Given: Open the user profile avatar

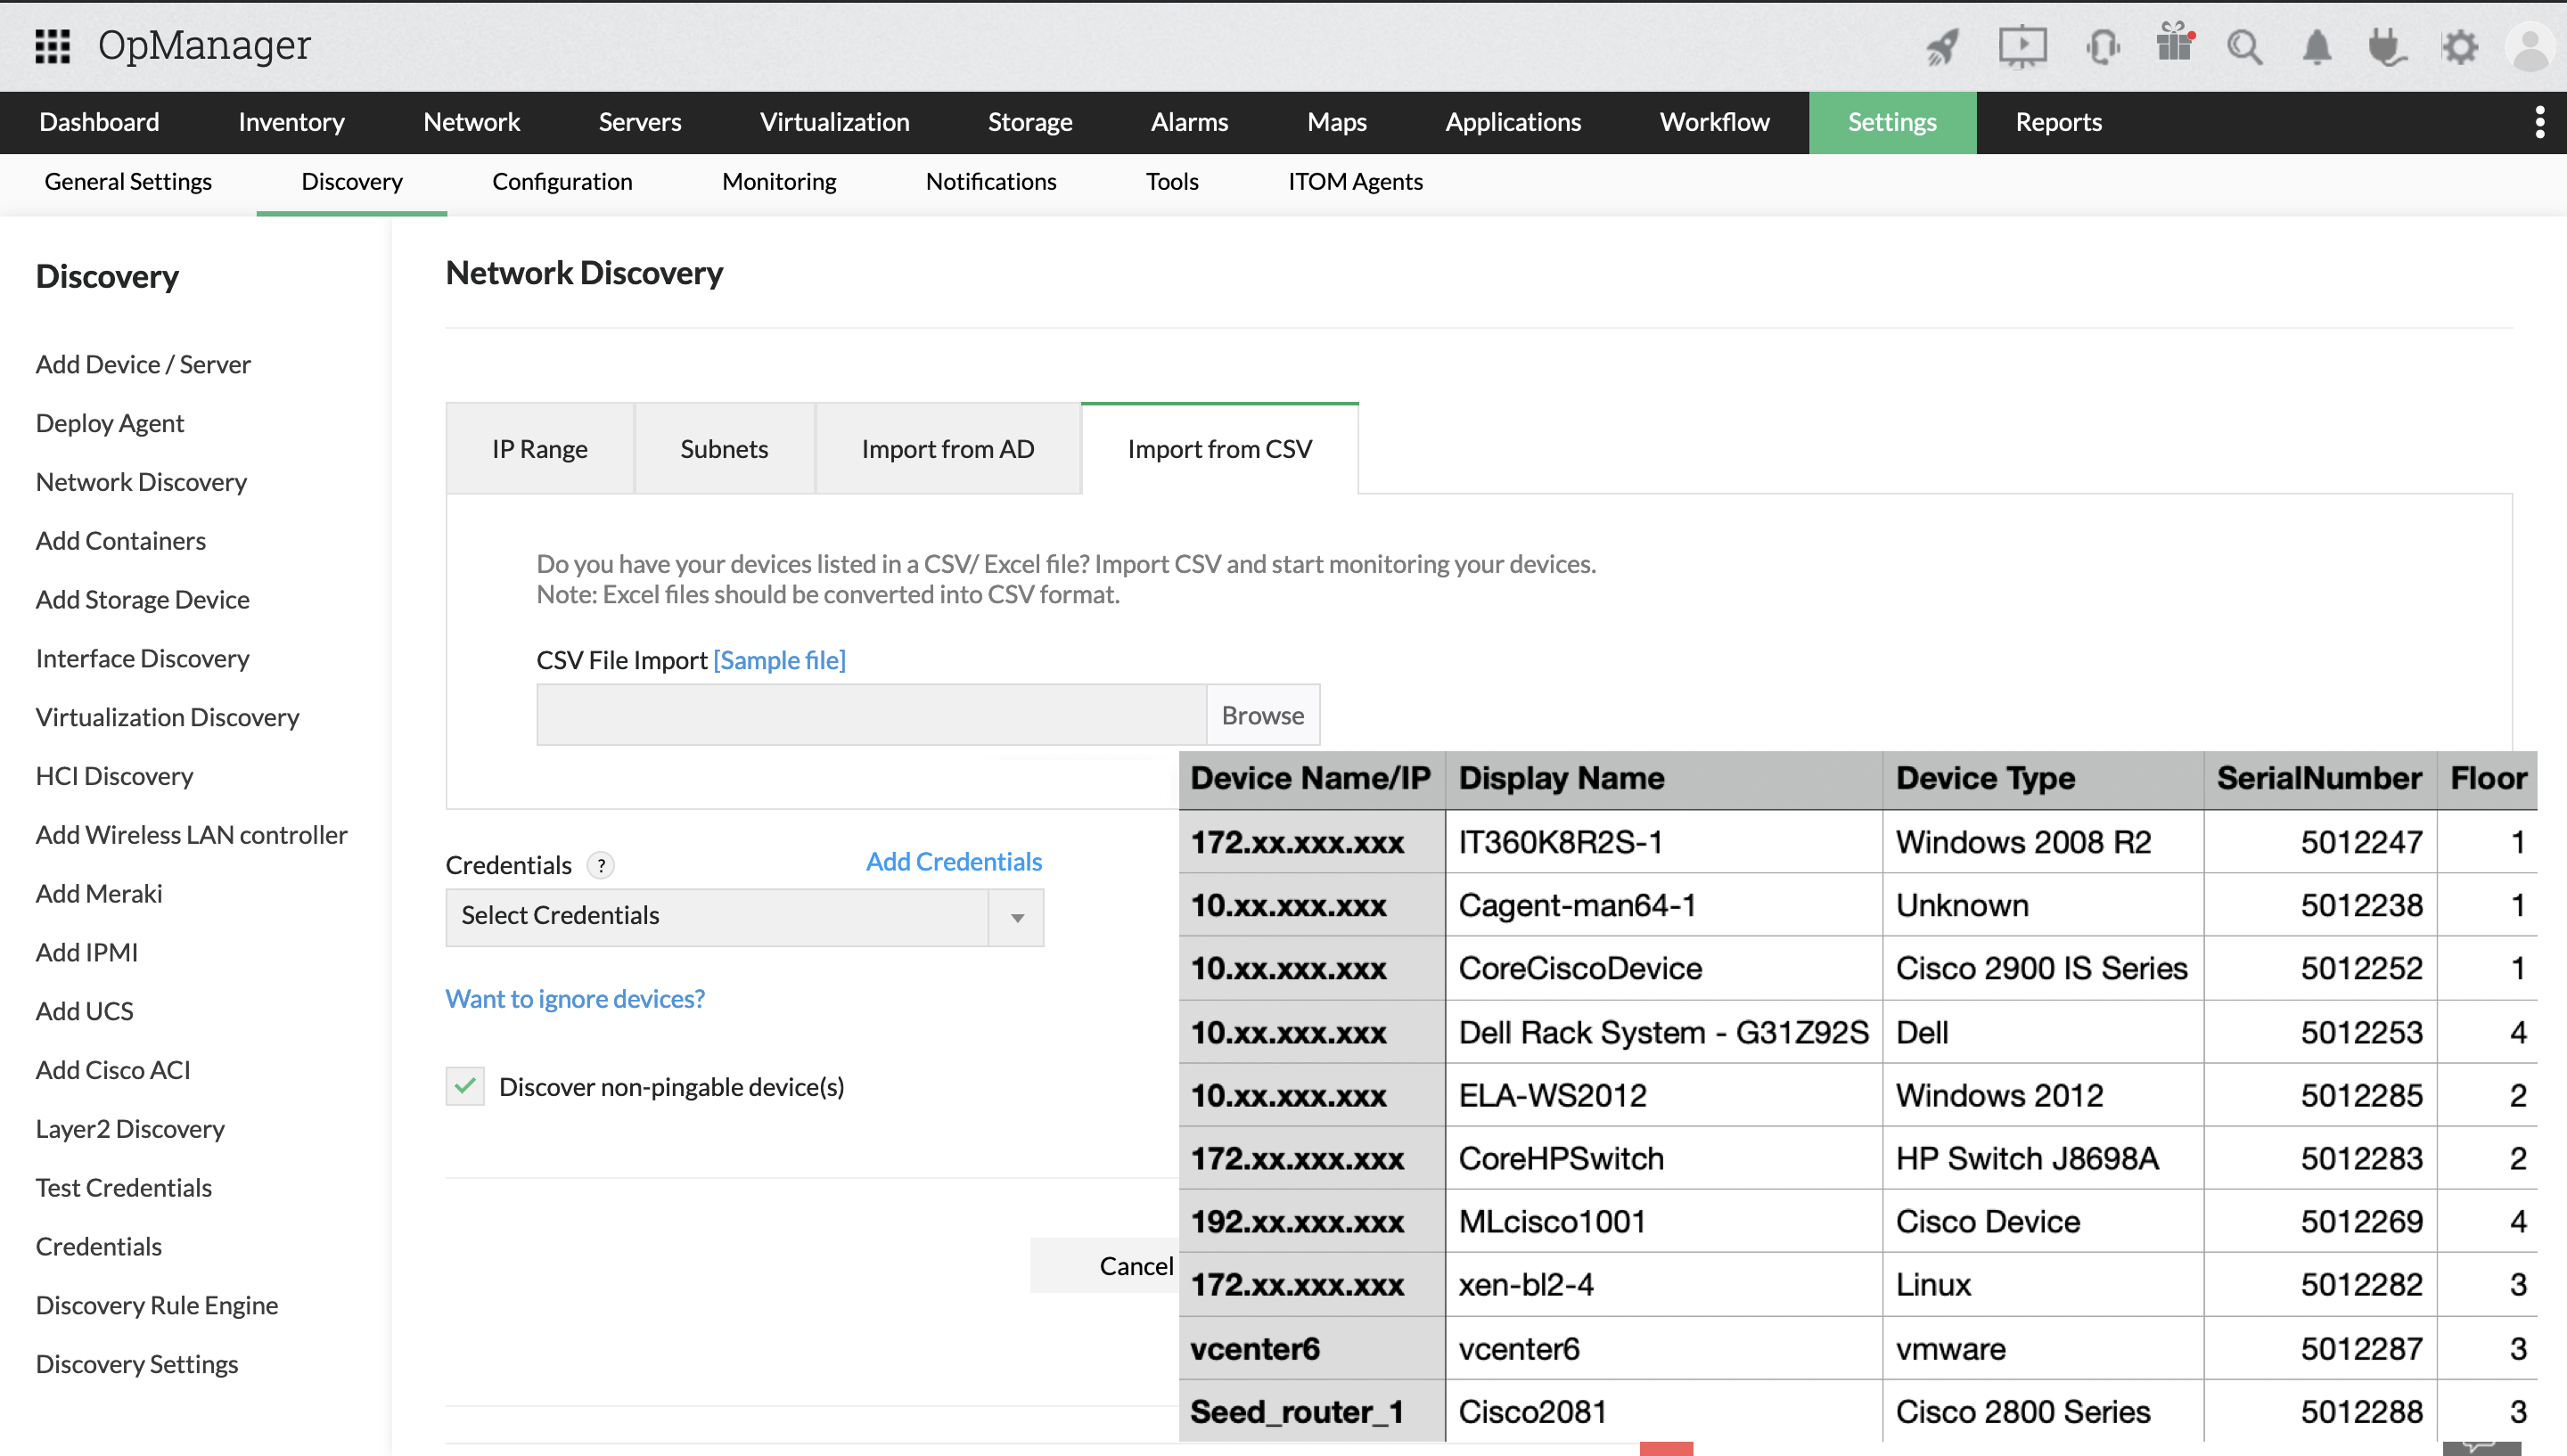Looking at the screenshot, I should click(x=2530, y=46).
